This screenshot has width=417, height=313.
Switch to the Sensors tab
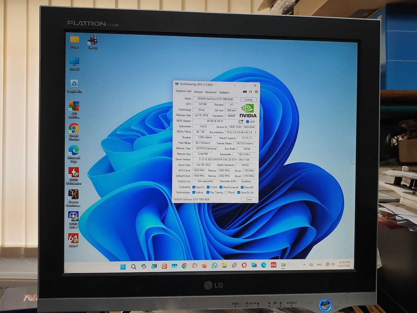[x=198, y=92]
